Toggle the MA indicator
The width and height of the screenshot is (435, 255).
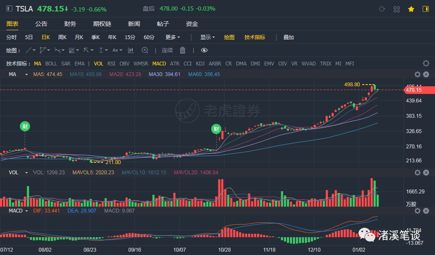pyautogui.click(x=37, y=64)
